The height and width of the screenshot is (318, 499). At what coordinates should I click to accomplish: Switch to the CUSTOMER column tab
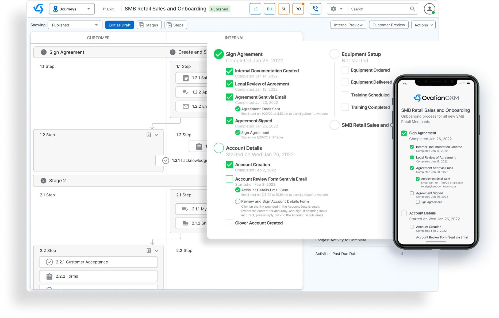point(98,37)
